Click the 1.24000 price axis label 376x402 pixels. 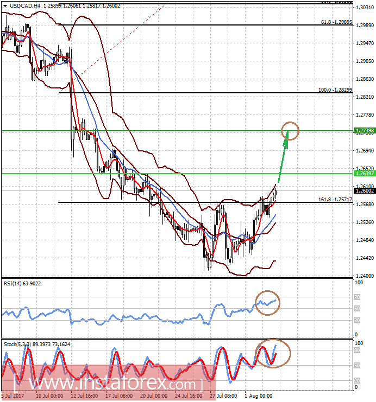(365, 276)
